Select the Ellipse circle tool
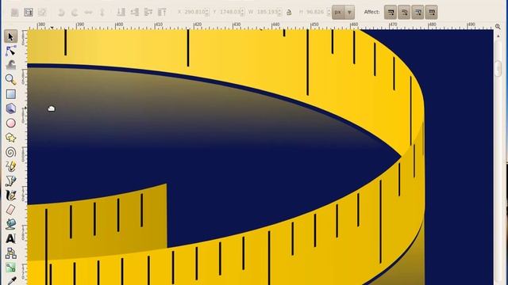 pyautogui.click(x=10, y=123)
